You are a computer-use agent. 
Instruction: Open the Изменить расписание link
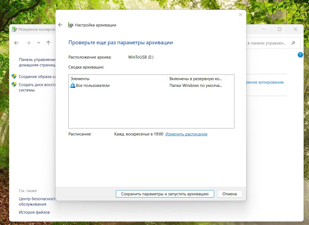(x=186, y=134)
